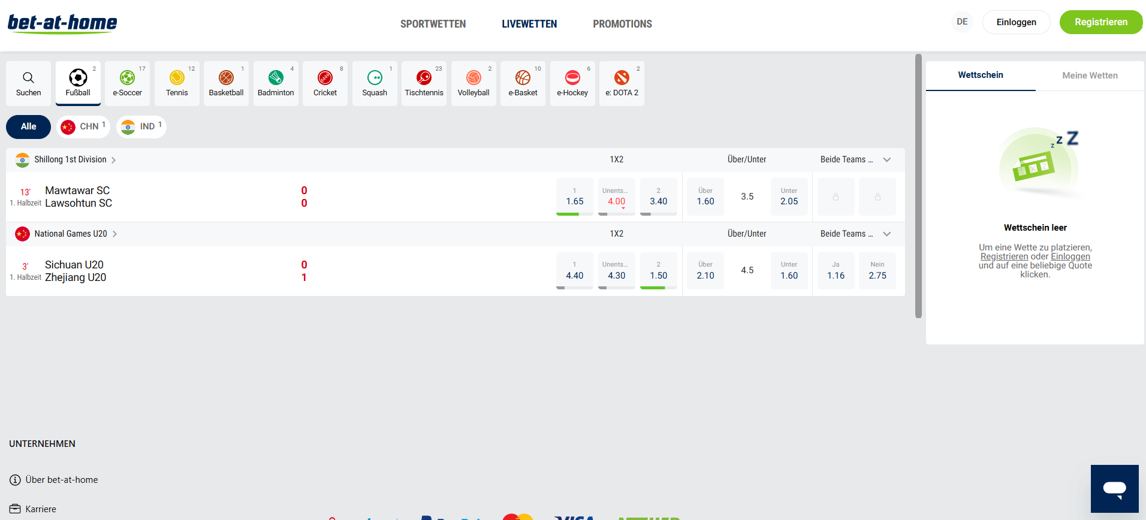Viewport: 1146px width, 520px height.
Task: Open the Karriere link
Action: [41, 509]
